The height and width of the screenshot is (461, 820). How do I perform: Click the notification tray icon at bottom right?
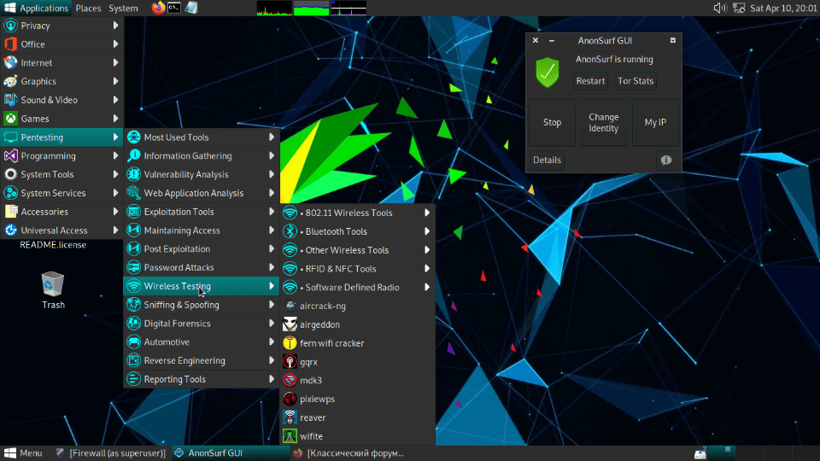(x=700, y=452)
